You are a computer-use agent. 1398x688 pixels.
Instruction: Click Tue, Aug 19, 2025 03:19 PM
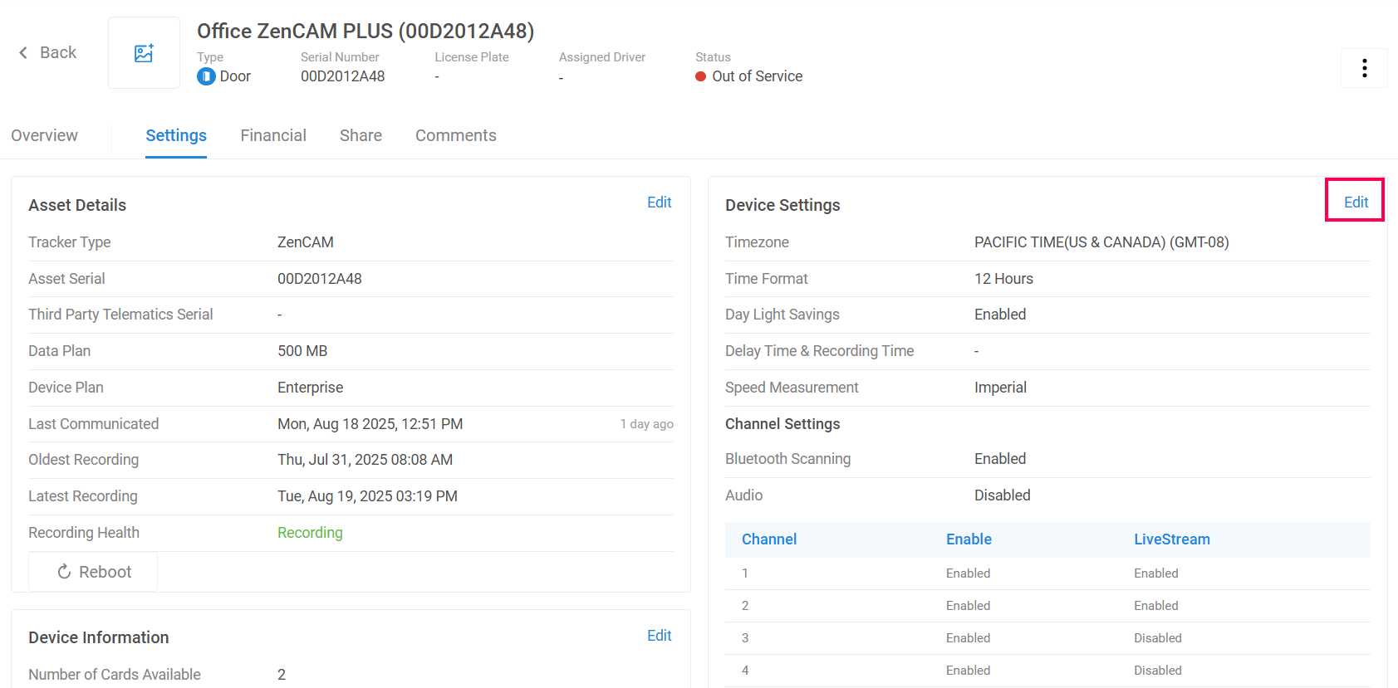[368, 496]
